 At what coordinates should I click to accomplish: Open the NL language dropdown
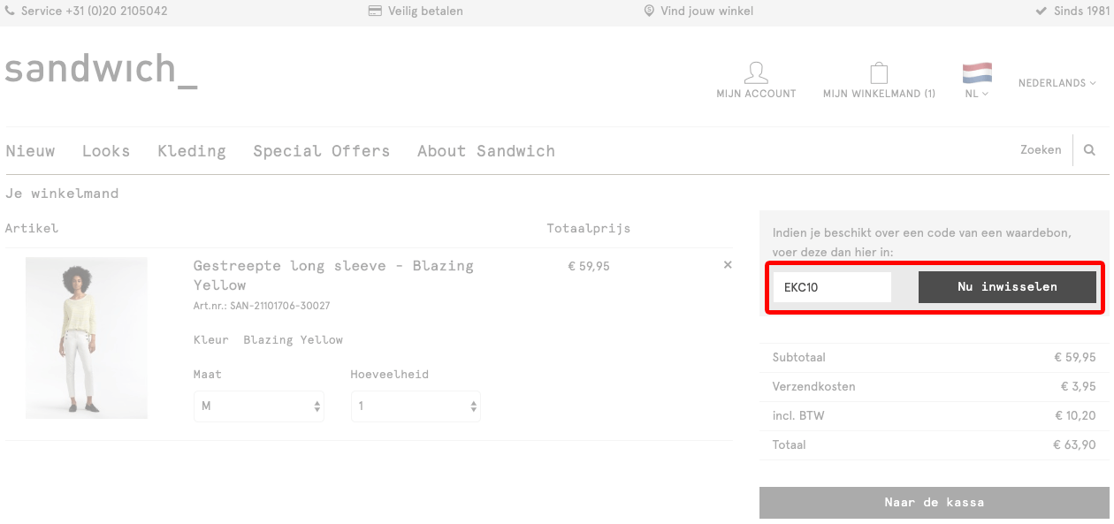tap(977, 94)
